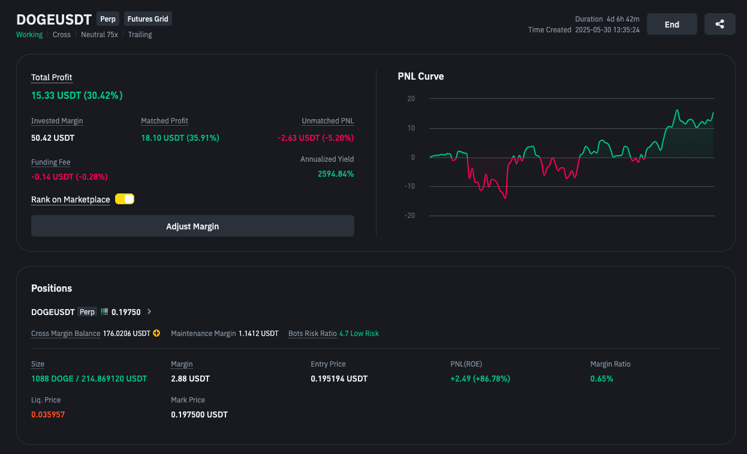Click the underlined Total Profit label
Screen dimensions: 747x454
(52, 77)
